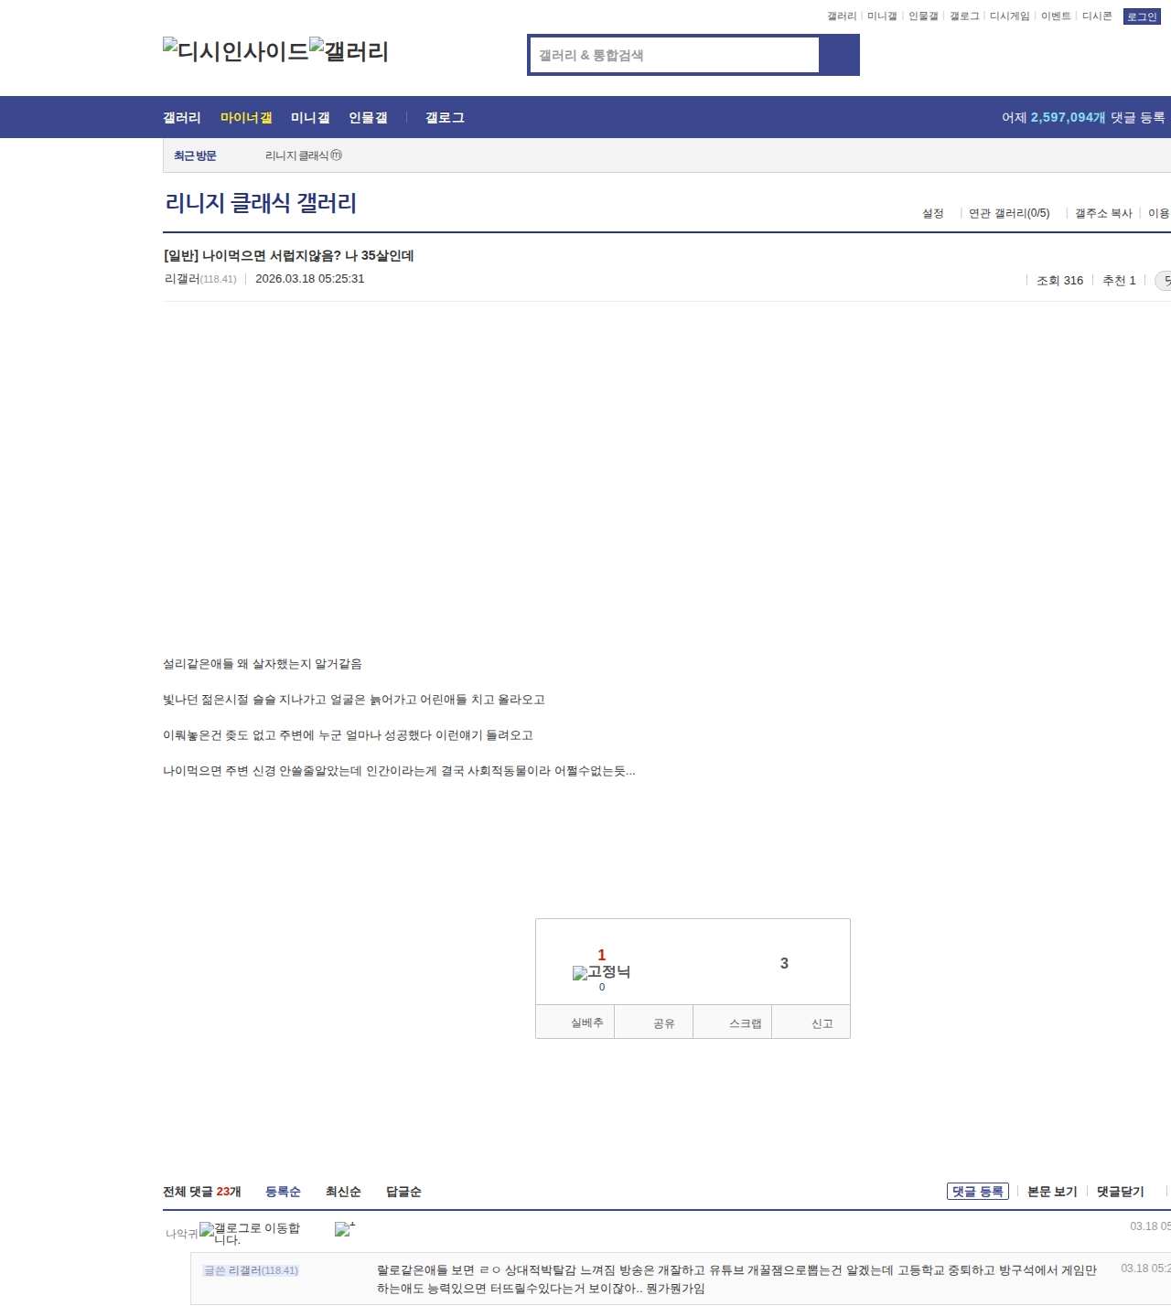Select 갤러리 in the blue navigation bar
Screen dimensions: 1171x1306
tap(182, 118)
